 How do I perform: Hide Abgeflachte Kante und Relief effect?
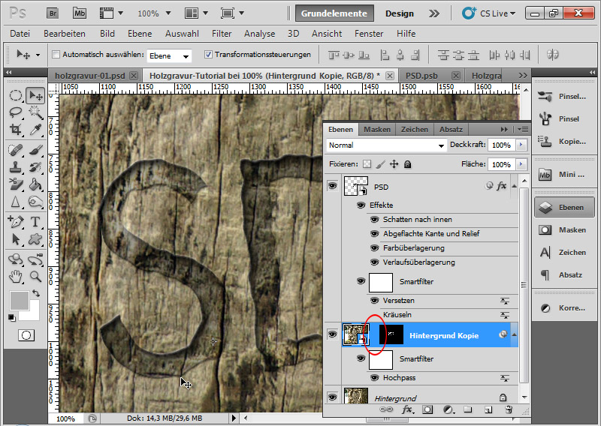pyautogui.click(x=374, y=233)
